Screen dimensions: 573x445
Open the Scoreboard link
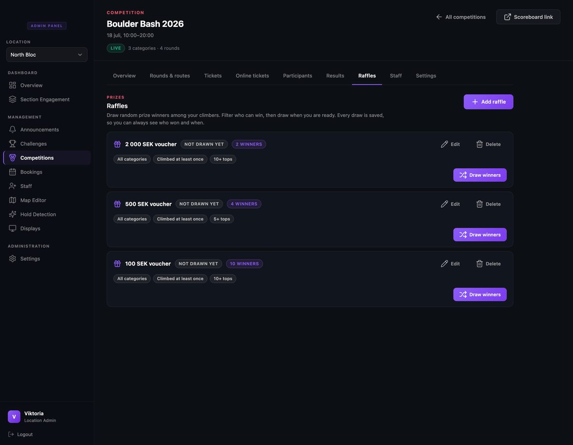528,17
